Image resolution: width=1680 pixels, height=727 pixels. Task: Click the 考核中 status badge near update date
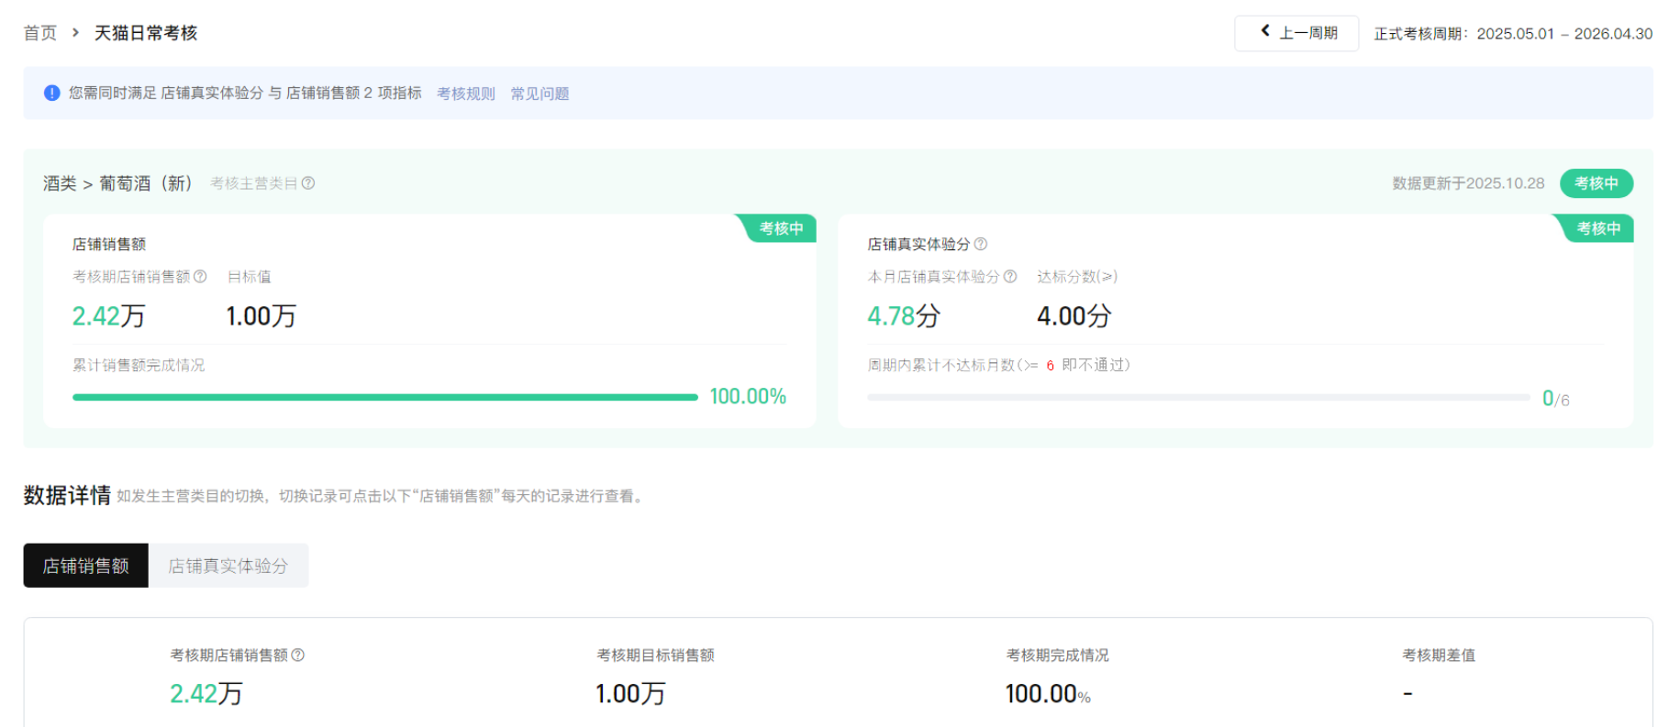(x=1596, y=183)
